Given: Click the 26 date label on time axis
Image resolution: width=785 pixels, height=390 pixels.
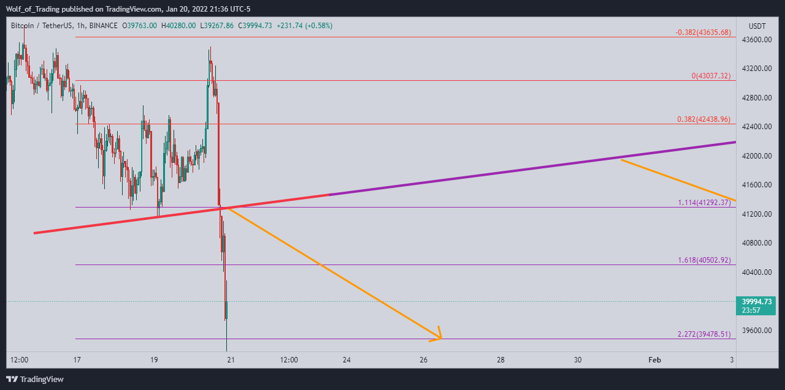Looking at the screenshot, I should pyautogui.click(x=424, y=360).
